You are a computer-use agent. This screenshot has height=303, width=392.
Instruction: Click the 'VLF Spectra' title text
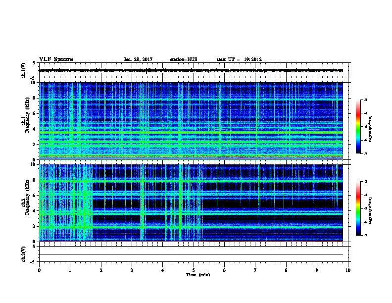click(56, 59)
